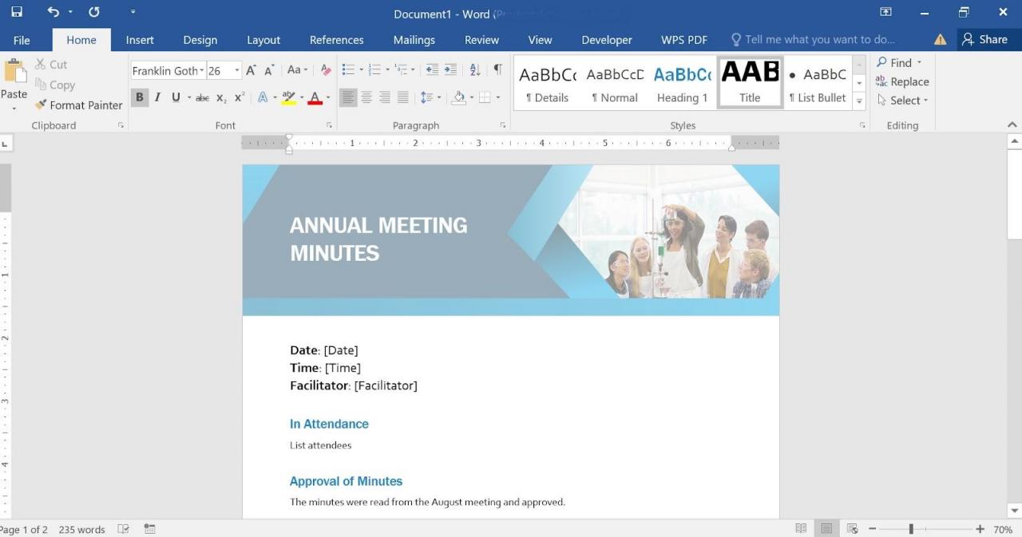Screen dimensions: 1022x537
Task: Open the font size dropdown
Action: (x=236, y=70)
